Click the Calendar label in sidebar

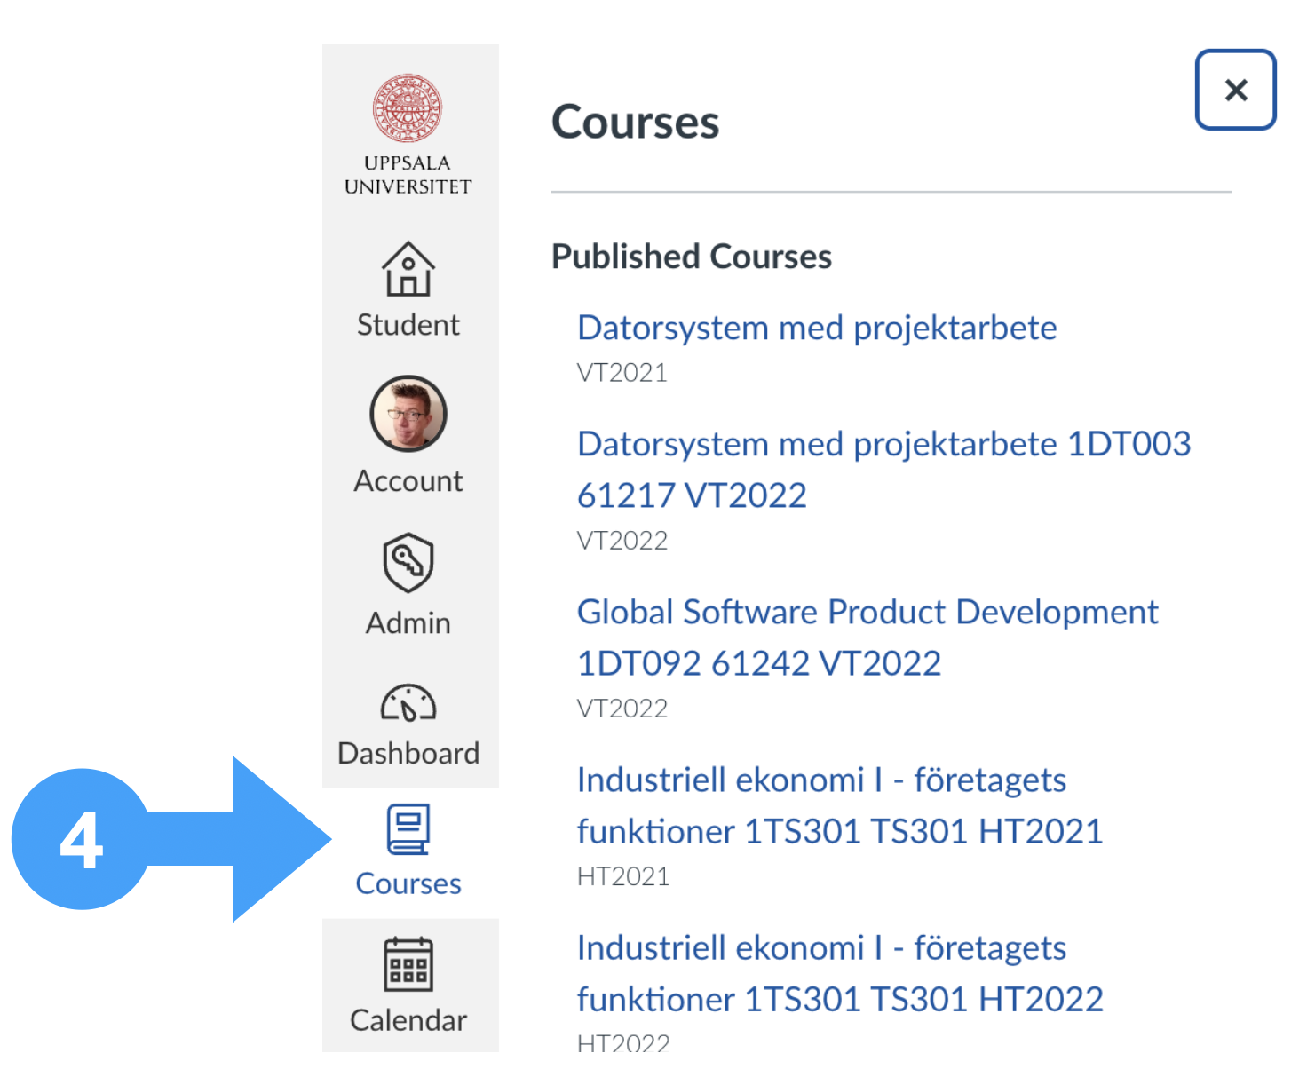(x=408, y=1020)
